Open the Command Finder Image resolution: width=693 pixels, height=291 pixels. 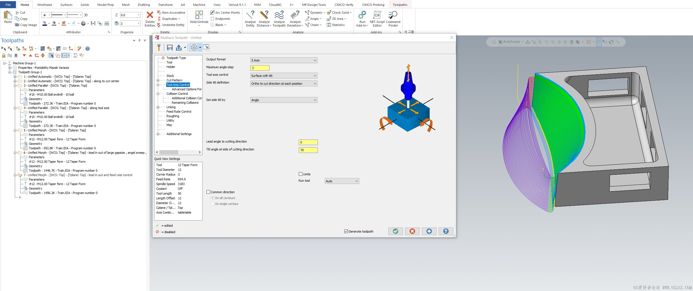click(x=393, y=16)
